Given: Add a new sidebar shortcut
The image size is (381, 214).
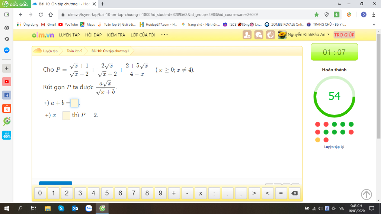Looking at the screenshot, I should point(7,68).
